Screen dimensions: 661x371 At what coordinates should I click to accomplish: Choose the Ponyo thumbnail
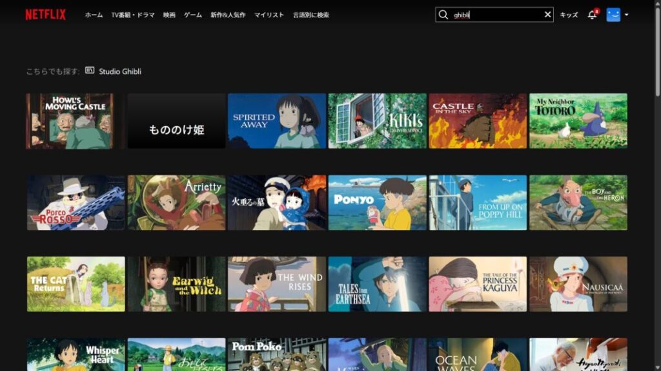point(377,203)
